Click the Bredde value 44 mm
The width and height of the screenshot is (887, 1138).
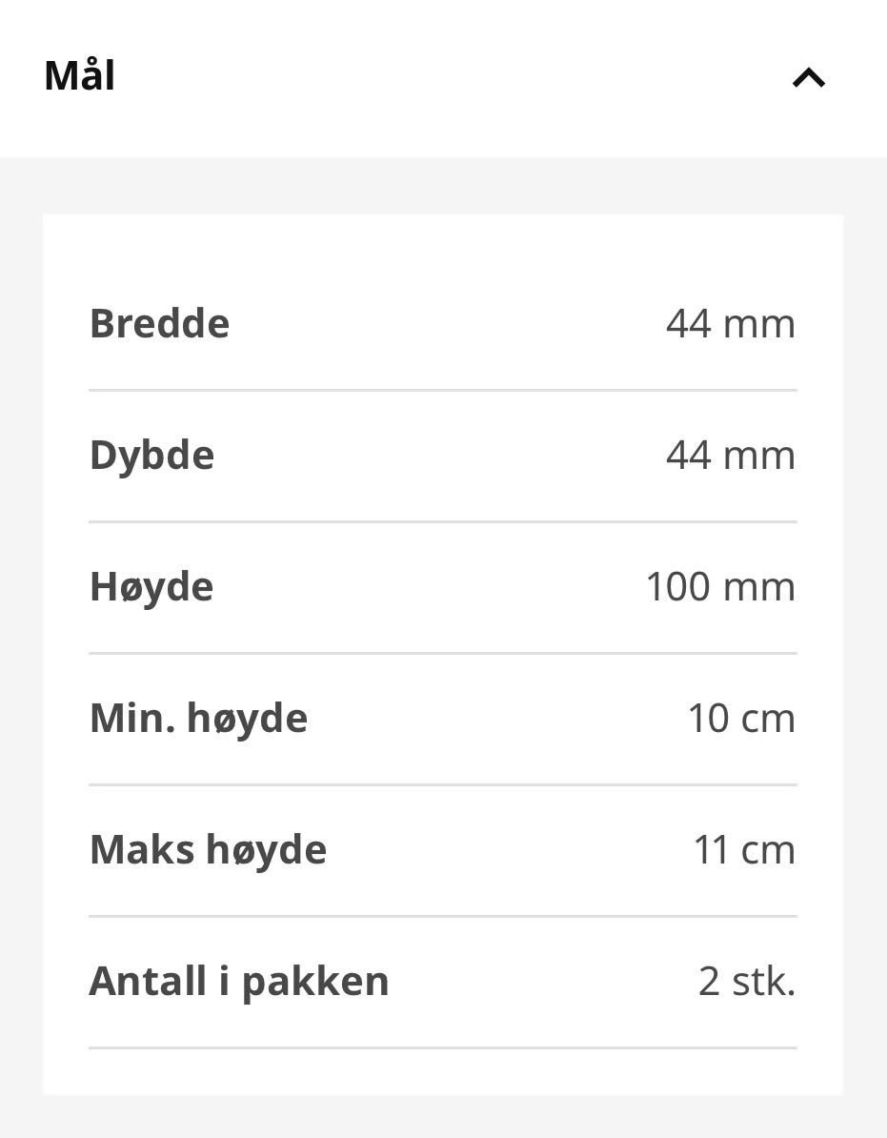(x=731, y=324)
